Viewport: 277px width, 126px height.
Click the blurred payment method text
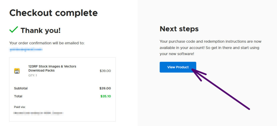39,113
